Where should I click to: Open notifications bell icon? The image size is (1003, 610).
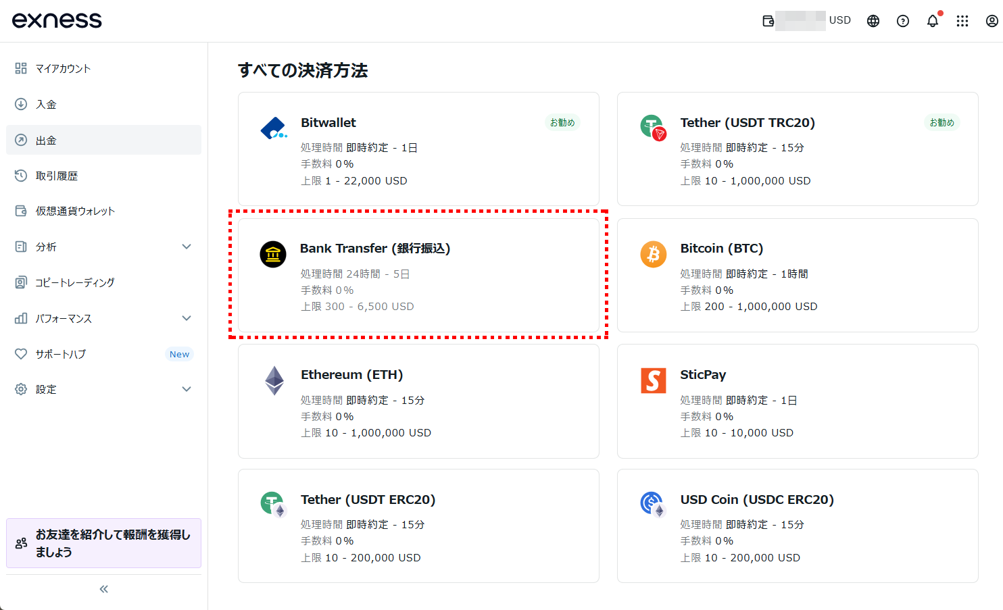[x=933, y=21]
